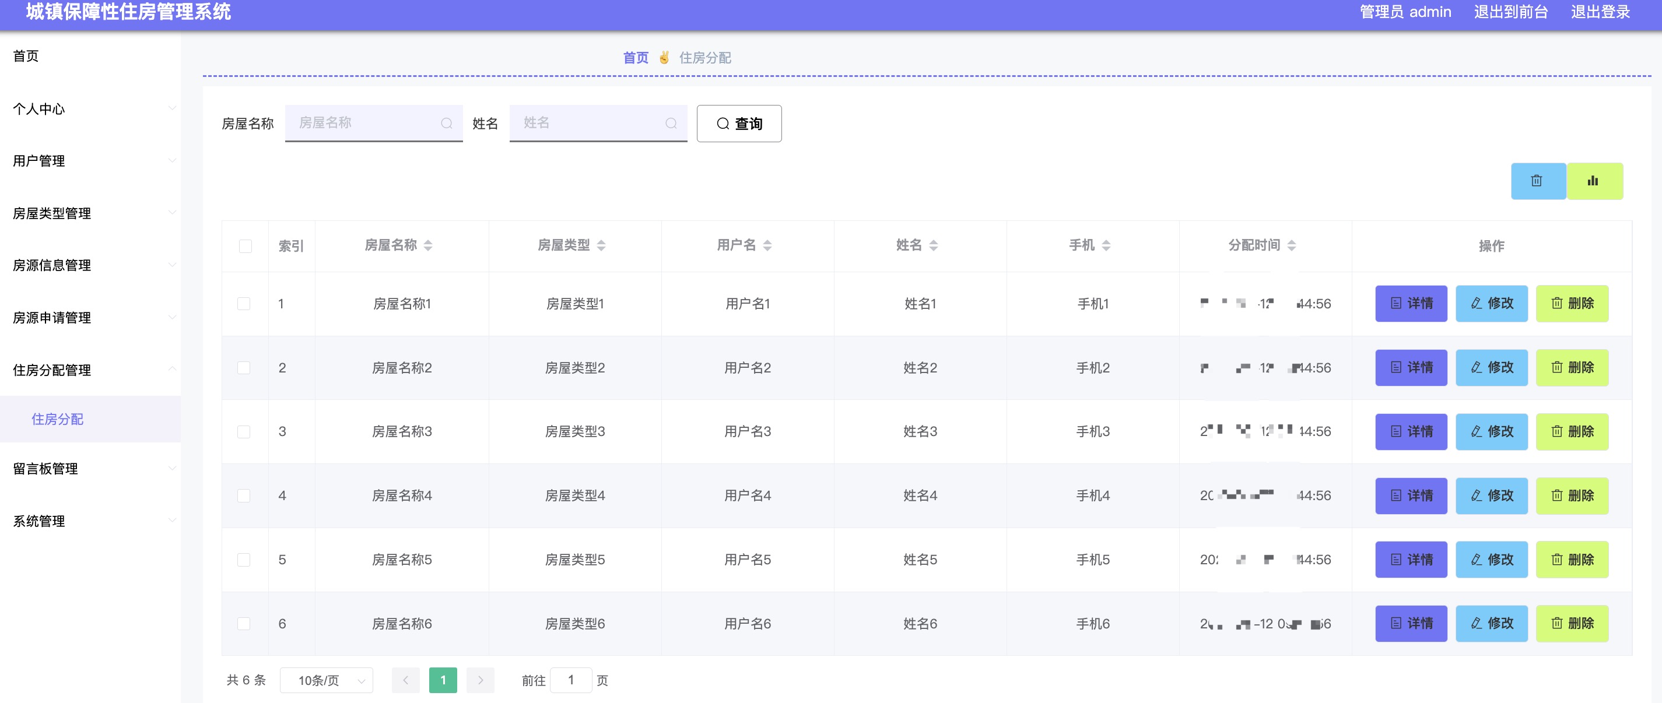This screenshot has width=1662, height=703.
Task: Check the row 2 checkbox
Action: tap(244, 368)
